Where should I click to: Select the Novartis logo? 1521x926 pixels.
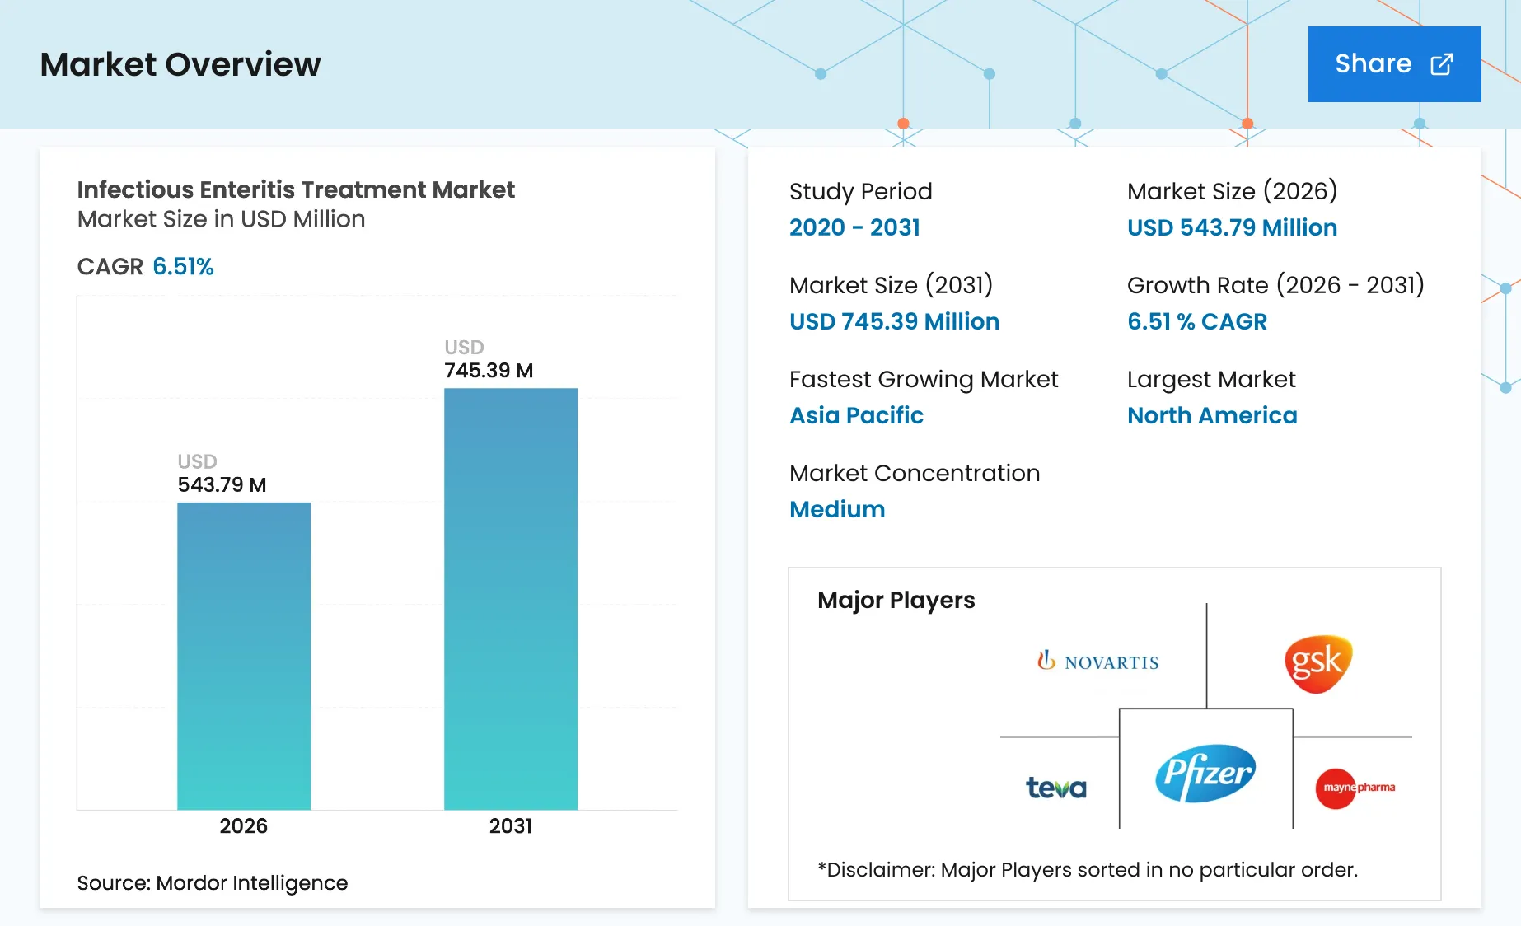1097,660
